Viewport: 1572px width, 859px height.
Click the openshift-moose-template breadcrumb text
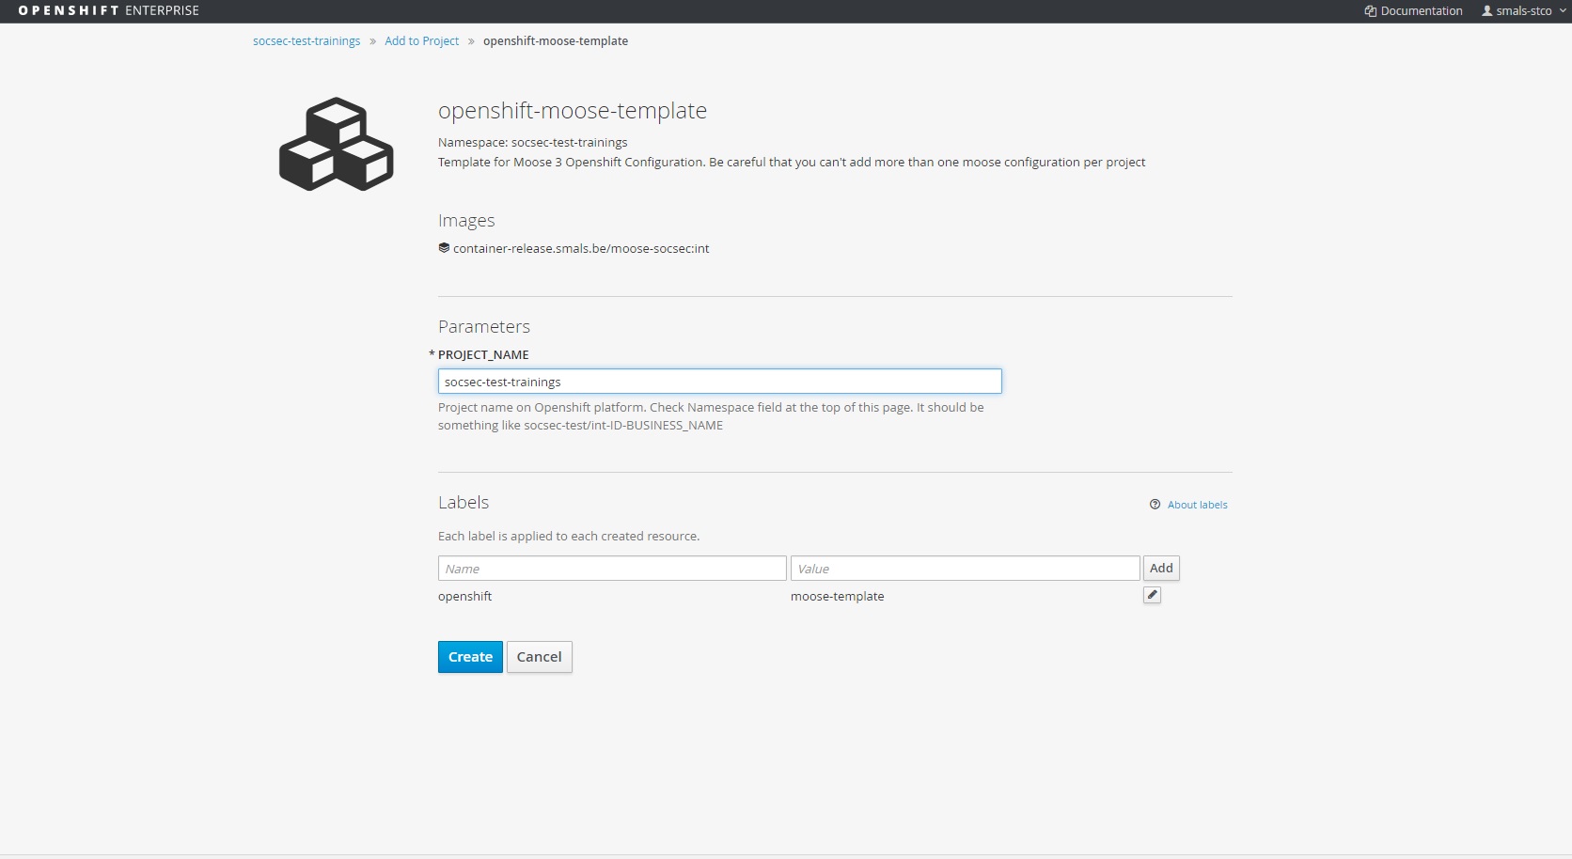tap(555, 41)
